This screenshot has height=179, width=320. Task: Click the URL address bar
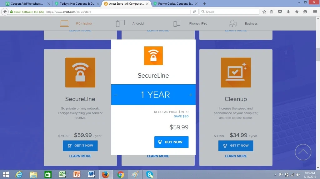click(118, 12)
